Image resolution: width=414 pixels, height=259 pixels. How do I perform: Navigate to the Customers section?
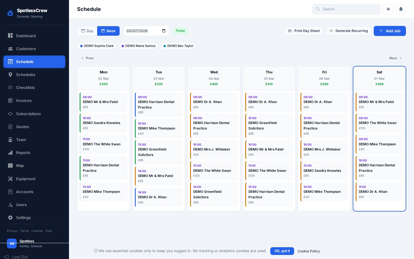[26, 49]
